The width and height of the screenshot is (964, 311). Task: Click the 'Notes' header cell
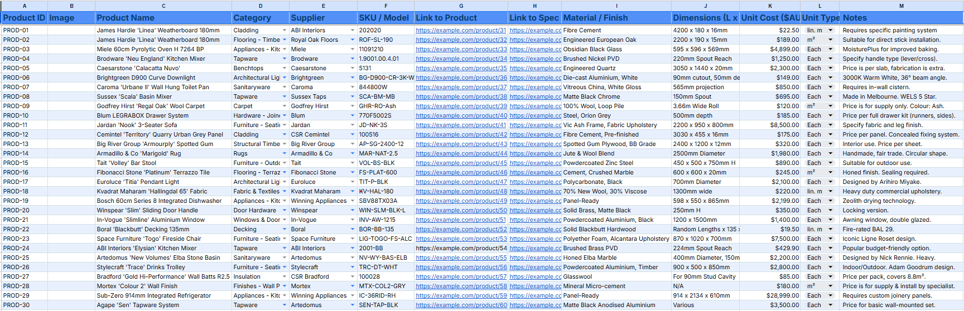pyautogui.click(x=902, y=18)
